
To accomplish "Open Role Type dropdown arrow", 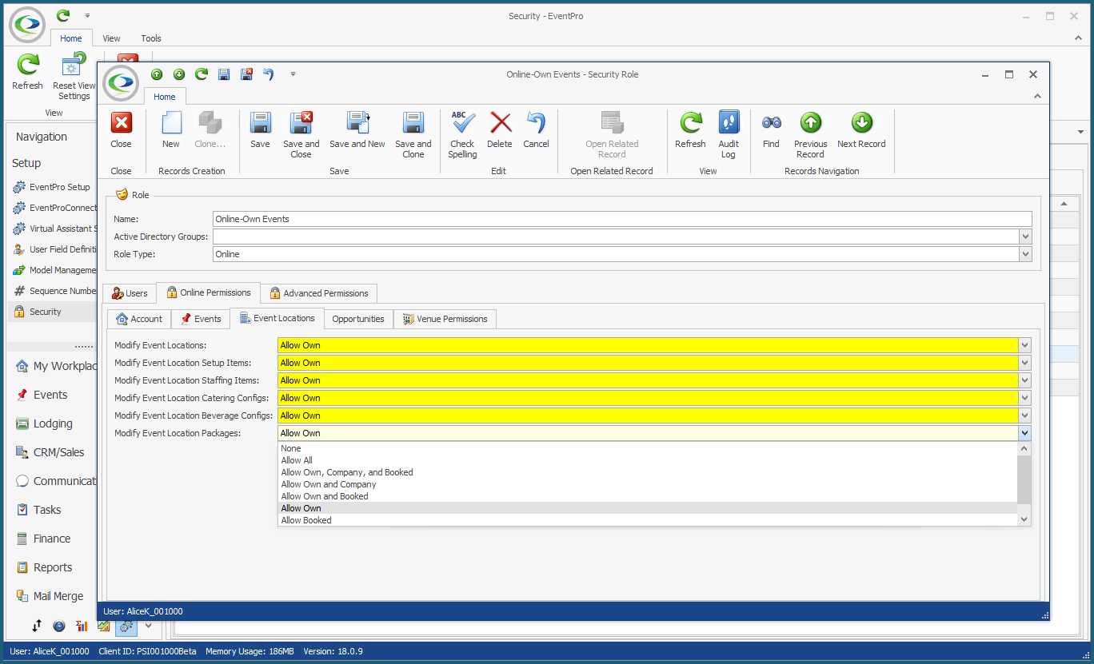I will (x=1025, y=254).
